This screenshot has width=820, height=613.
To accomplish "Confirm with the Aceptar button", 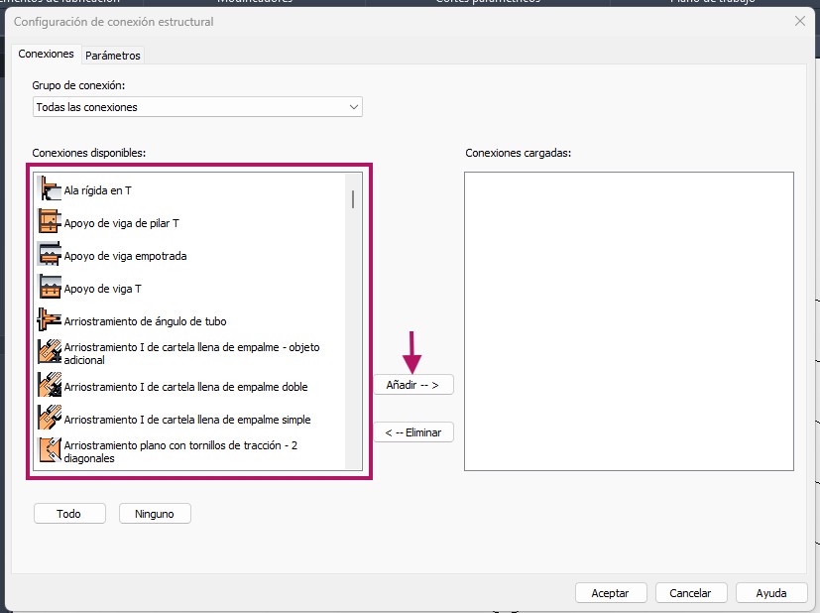I will [610, 592].
